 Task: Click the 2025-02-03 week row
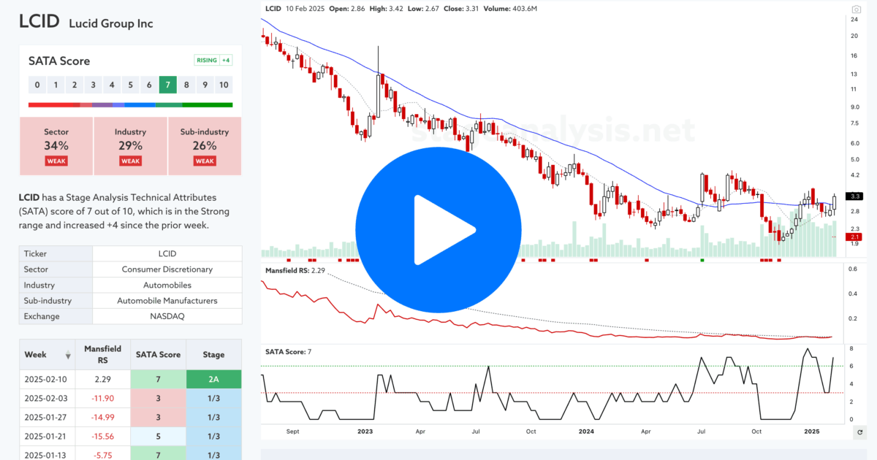[x=130, y=397]
